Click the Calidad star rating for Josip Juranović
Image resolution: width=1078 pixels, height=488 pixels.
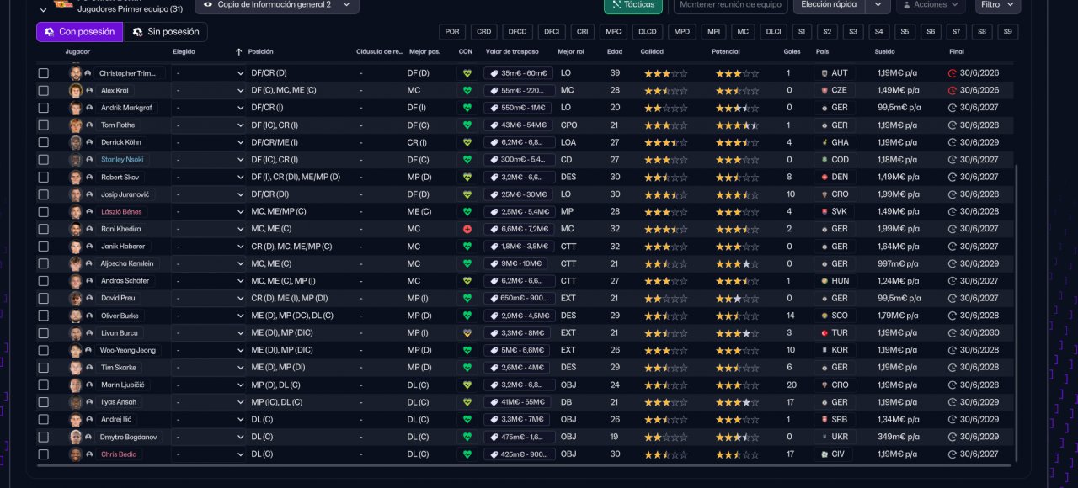(x=665, y=194)
